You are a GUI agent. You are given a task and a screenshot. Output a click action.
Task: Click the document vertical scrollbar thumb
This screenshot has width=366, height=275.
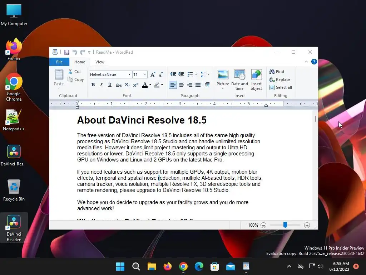[315, 119]
